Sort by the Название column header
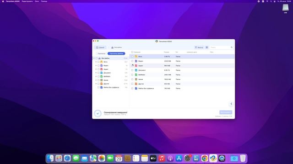 coord(137,52)
